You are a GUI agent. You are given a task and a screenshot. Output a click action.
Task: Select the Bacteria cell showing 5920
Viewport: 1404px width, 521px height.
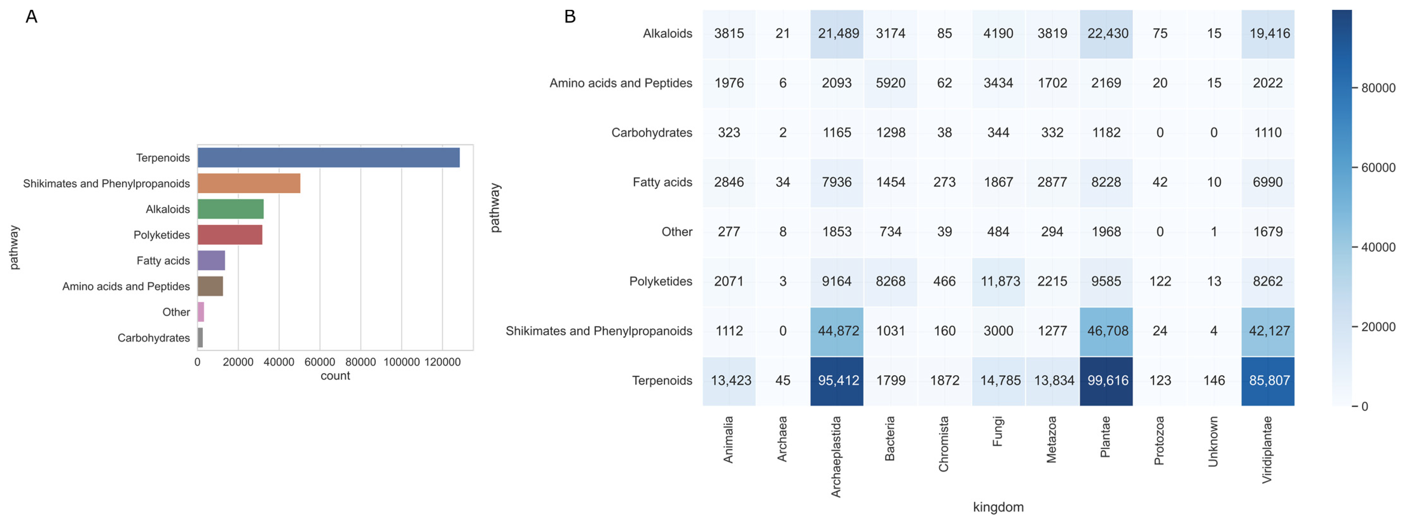coord(891,83)
